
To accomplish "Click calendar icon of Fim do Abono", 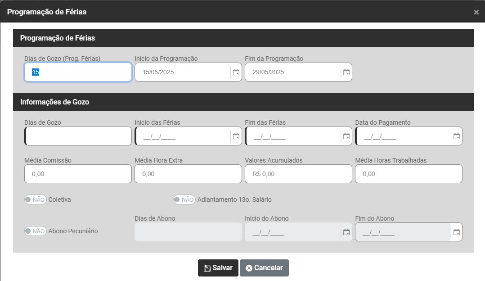I will point(456,232).
